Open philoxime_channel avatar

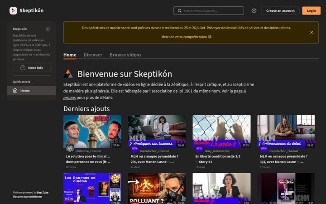point(70,148)
